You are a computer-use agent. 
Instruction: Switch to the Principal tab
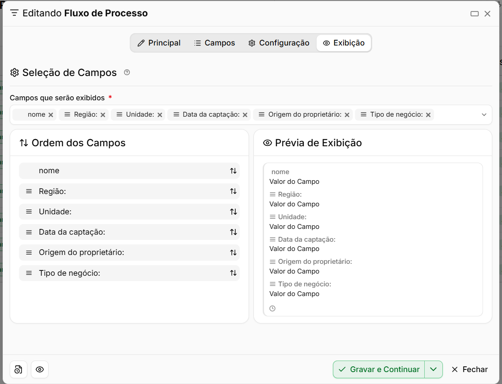coord(159,43)
